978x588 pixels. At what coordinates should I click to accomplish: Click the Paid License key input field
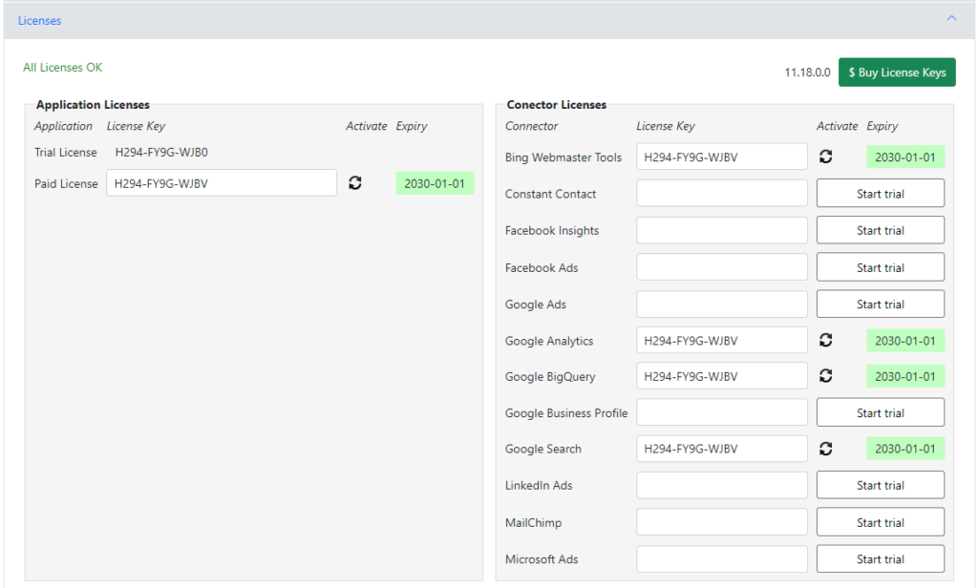[221, 183]
